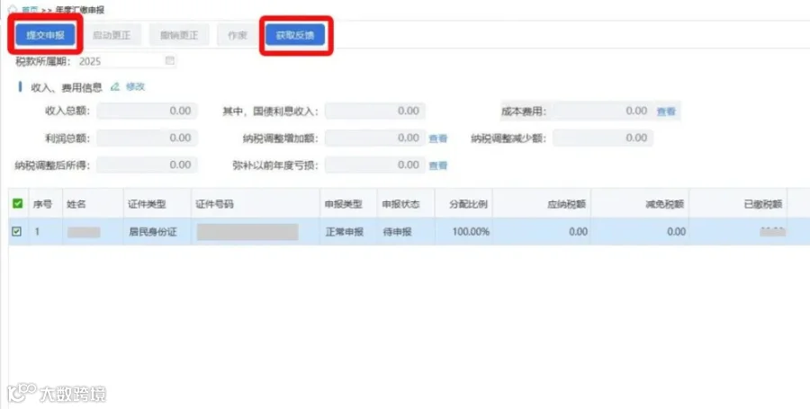Select the 国债利息收入 amount field
The image size is (810, 409).
375,111
